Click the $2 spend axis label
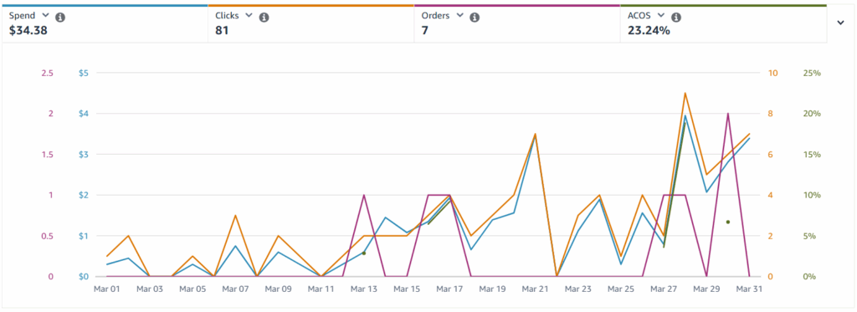This screenshot has height=312, width=857. click(83, 195)
